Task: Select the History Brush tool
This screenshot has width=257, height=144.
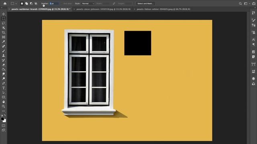Action: coord(4,60)
